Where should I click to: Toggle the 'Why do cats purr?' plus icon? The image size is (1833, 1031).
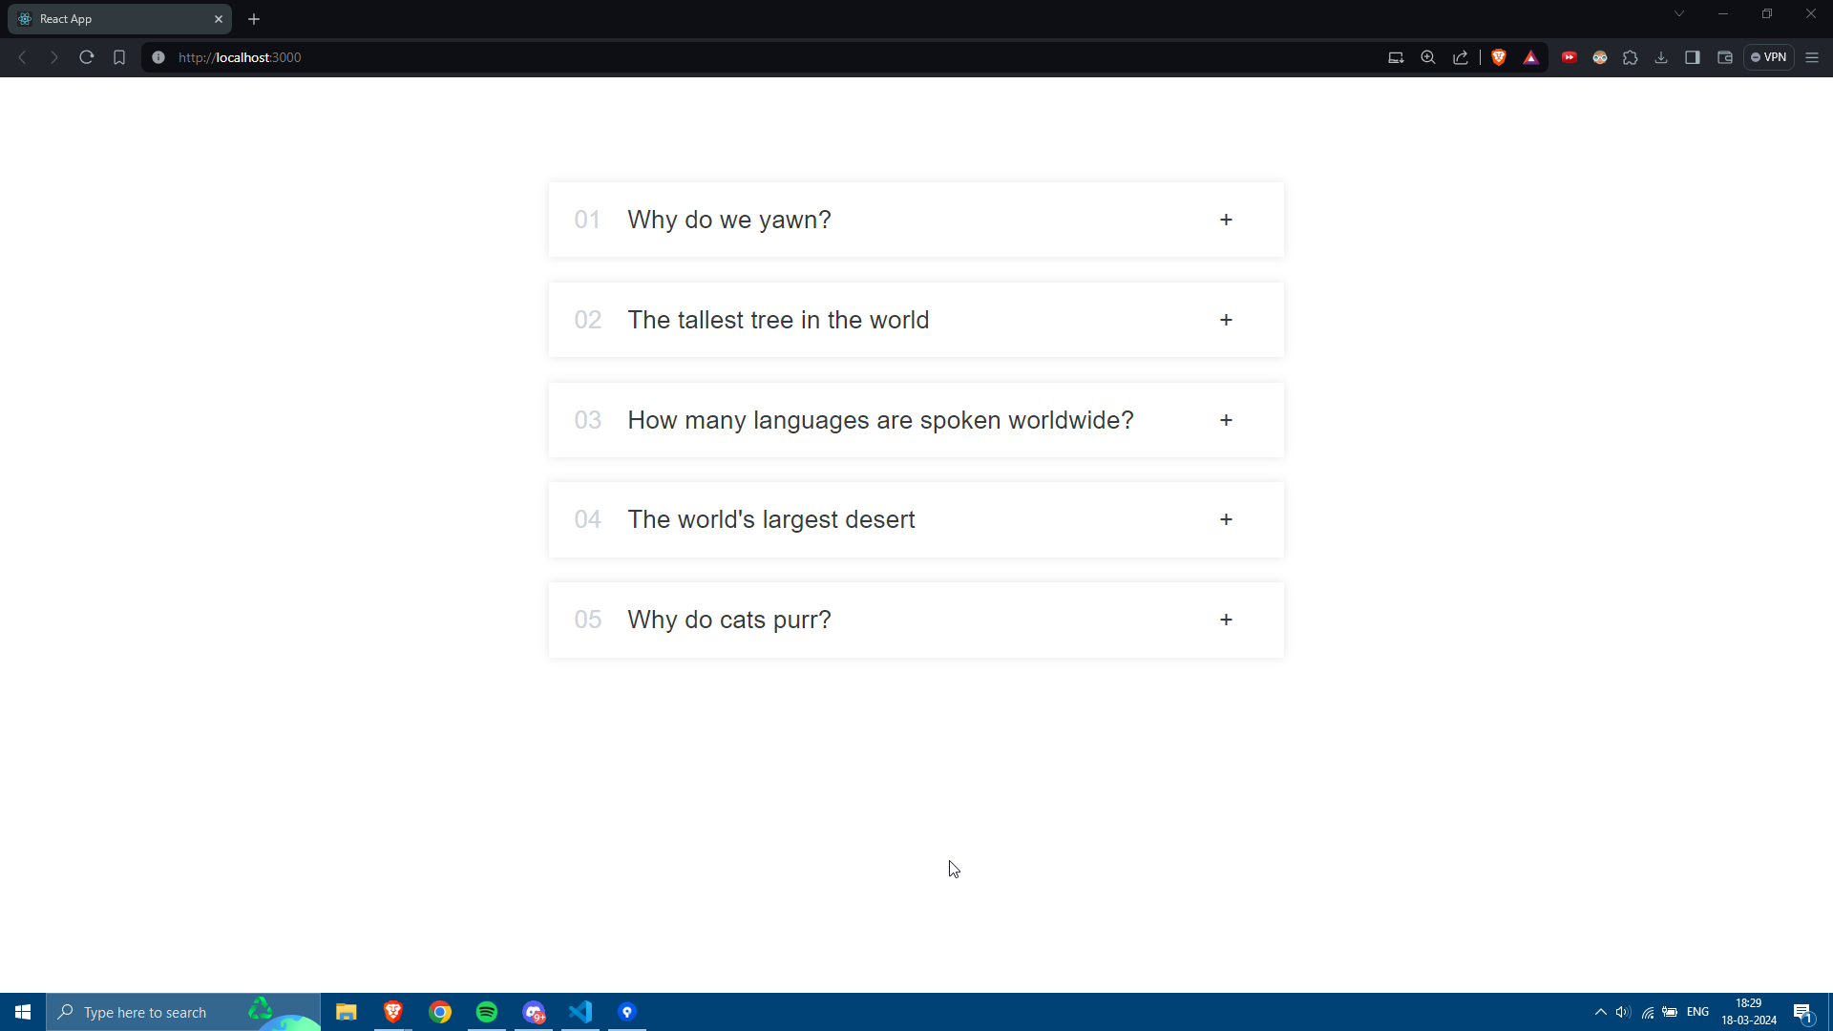click(1226, 620)
